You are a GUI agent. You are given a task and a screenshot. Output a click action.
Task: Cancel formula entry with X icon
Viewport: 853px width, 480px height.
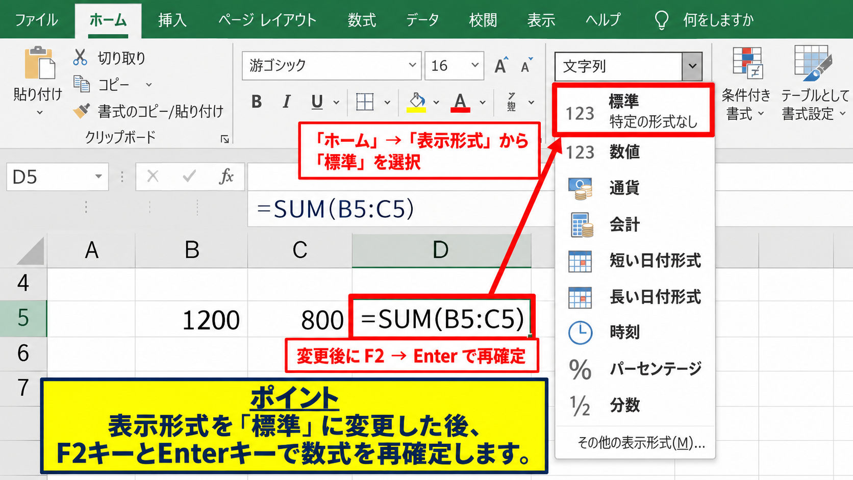point(153,176)
